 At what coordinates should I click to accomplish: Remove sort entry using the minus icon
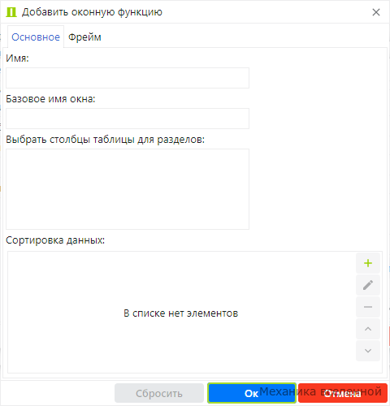click(368, 307)
